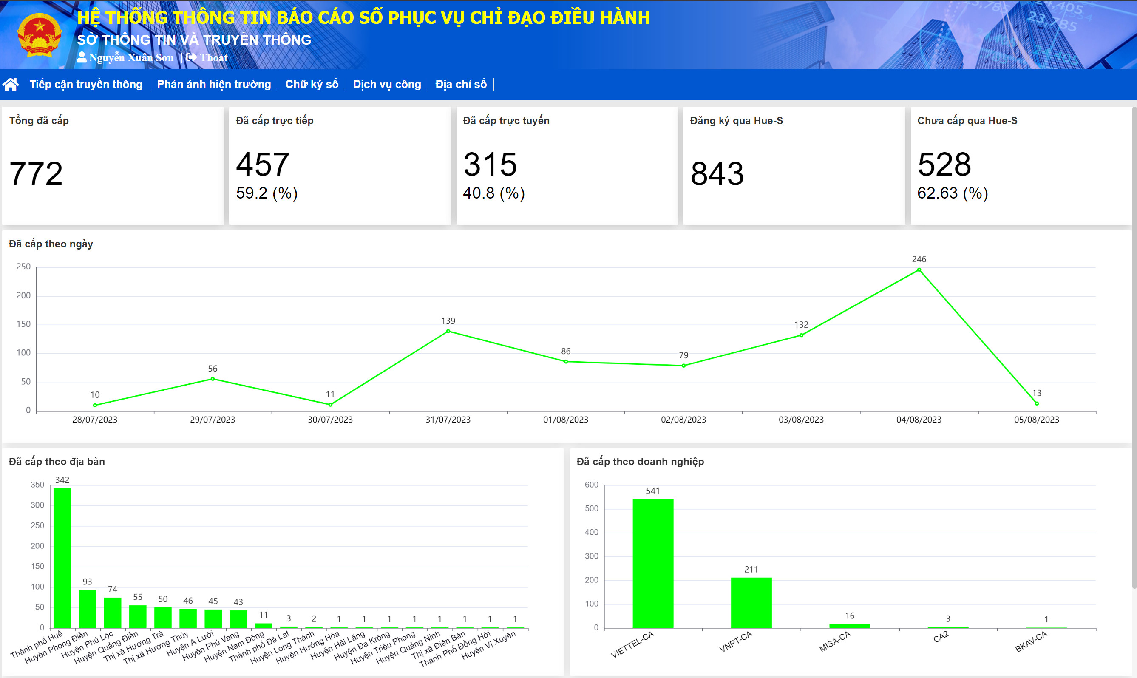Go to Dịch vụ công section
This screenshot has height=678, width=1137.
[x=386, y=84]
